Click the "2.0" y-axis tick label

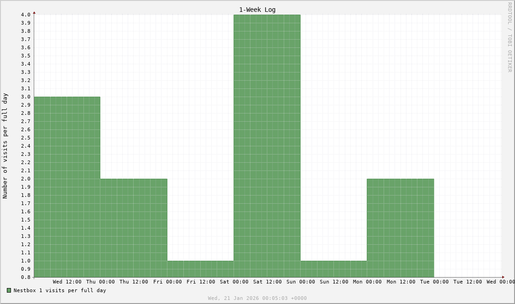click(26, 179)
